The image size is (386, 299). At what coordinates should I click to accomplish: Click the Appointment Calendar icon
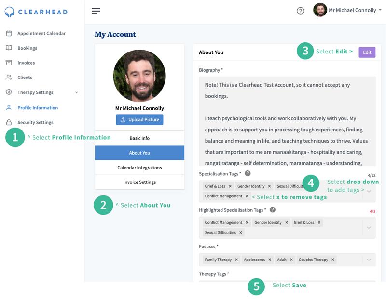coord(9,33)
